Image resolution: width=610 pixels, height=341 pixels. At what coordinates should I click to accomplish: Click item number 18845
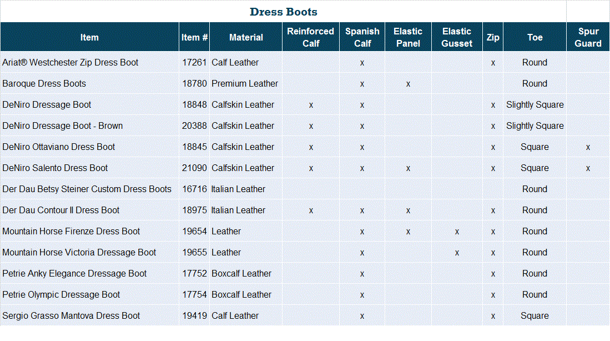point(194,147)
